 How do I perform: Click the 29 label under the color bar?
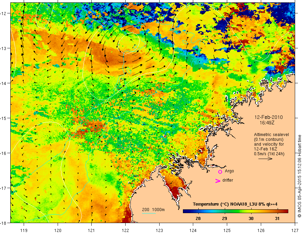coord(224,218)
